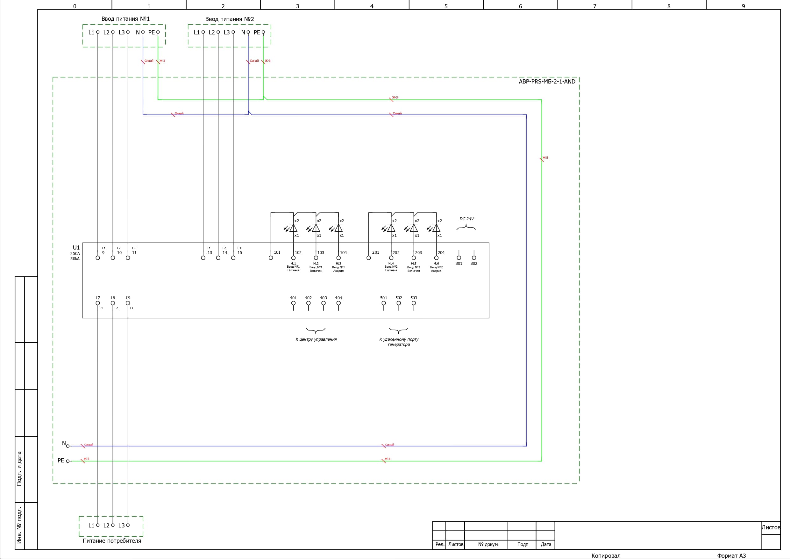Viewport: 790px width, 559px height.
Task: Click the HL3 Ввод №1 Авария LED symbol
Action: click(x=338, y=228)
